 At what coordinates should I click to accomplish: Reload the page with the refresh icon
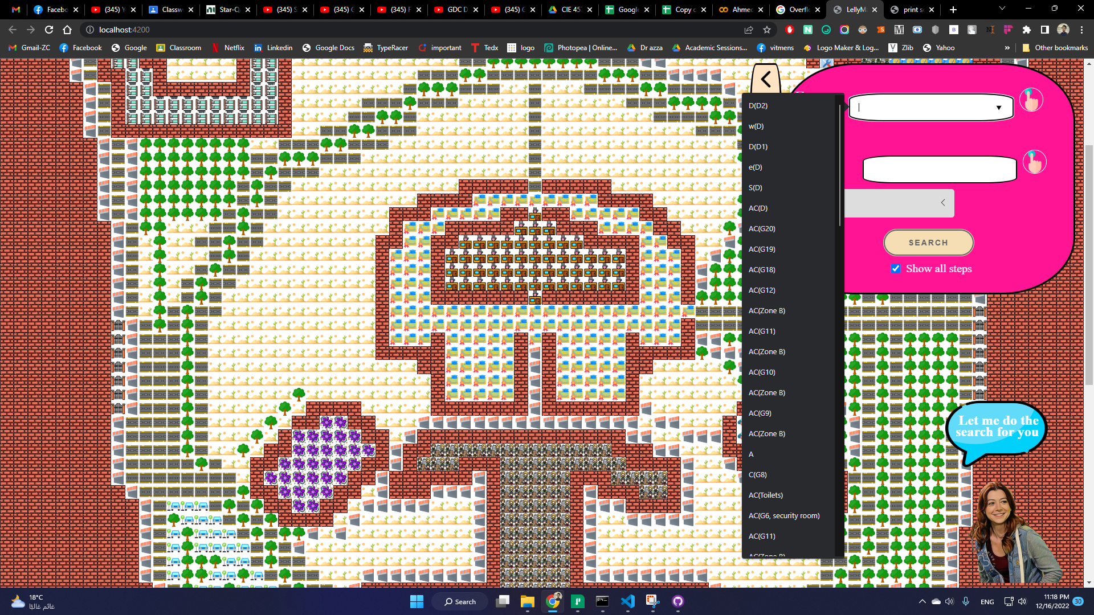49,30
